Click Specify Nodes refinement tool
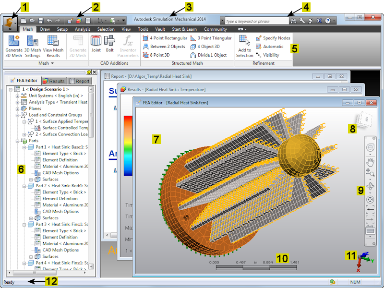Screen dimensions: 384x288 point(273,38)
